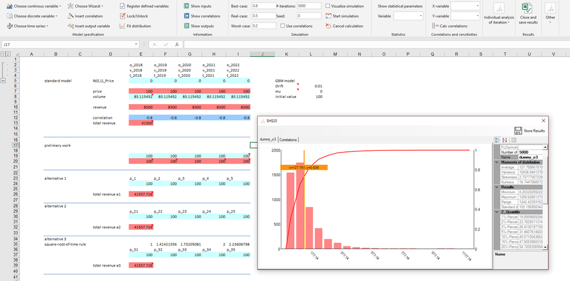Enable the Visualize simulation checkbox
Image resolution: width=570 pixels, height=281 pixels.
328,5
